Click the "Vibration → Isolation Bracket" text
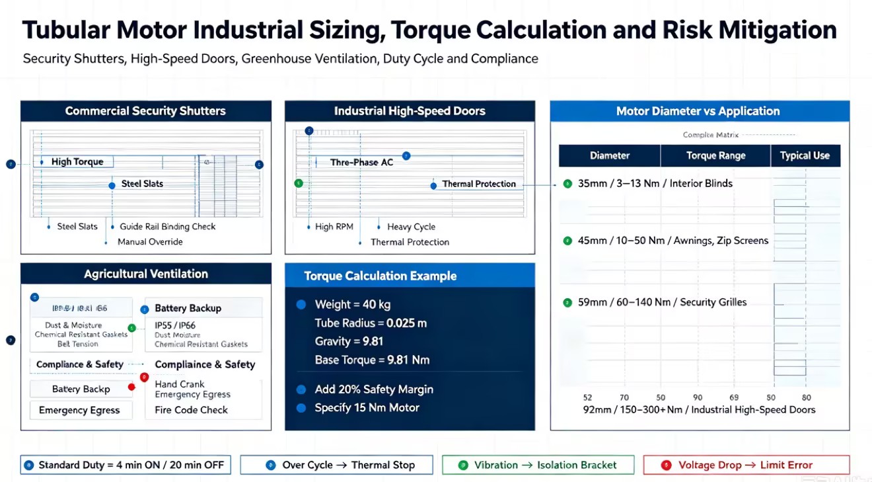Screen dimensions: 872x482 click(x=546, y=465)
